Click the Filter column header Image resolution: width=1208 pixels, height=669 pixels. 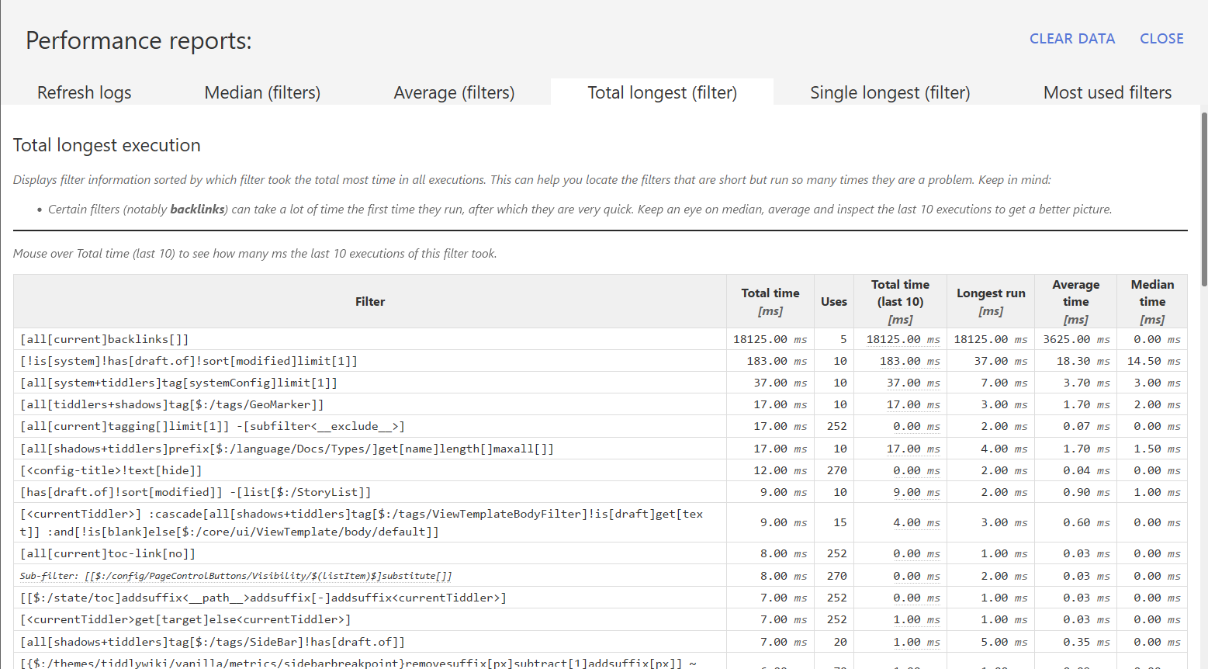pyautogui.click(x=369, y=302)
